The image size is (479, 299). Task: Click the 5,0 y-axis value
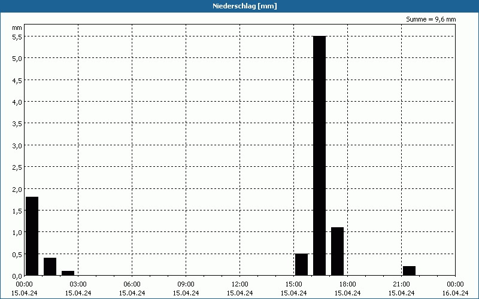click(x=17, y=59)
